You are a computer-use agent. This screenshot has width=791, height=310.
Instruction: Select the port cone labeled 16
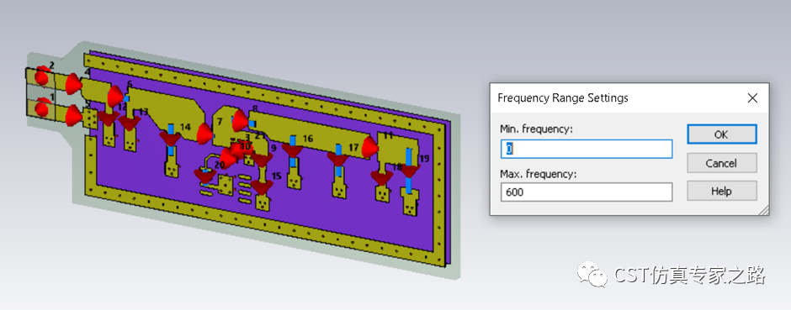pos(292,150)
